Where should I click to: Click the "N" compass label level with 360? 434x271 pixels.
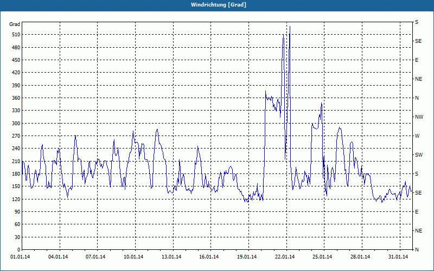coord(417,98)
